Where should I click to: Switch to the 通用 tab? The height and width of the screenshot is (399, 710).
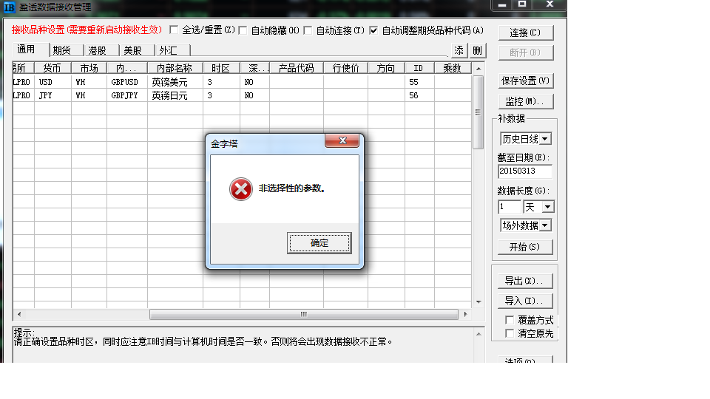(30, 50)
